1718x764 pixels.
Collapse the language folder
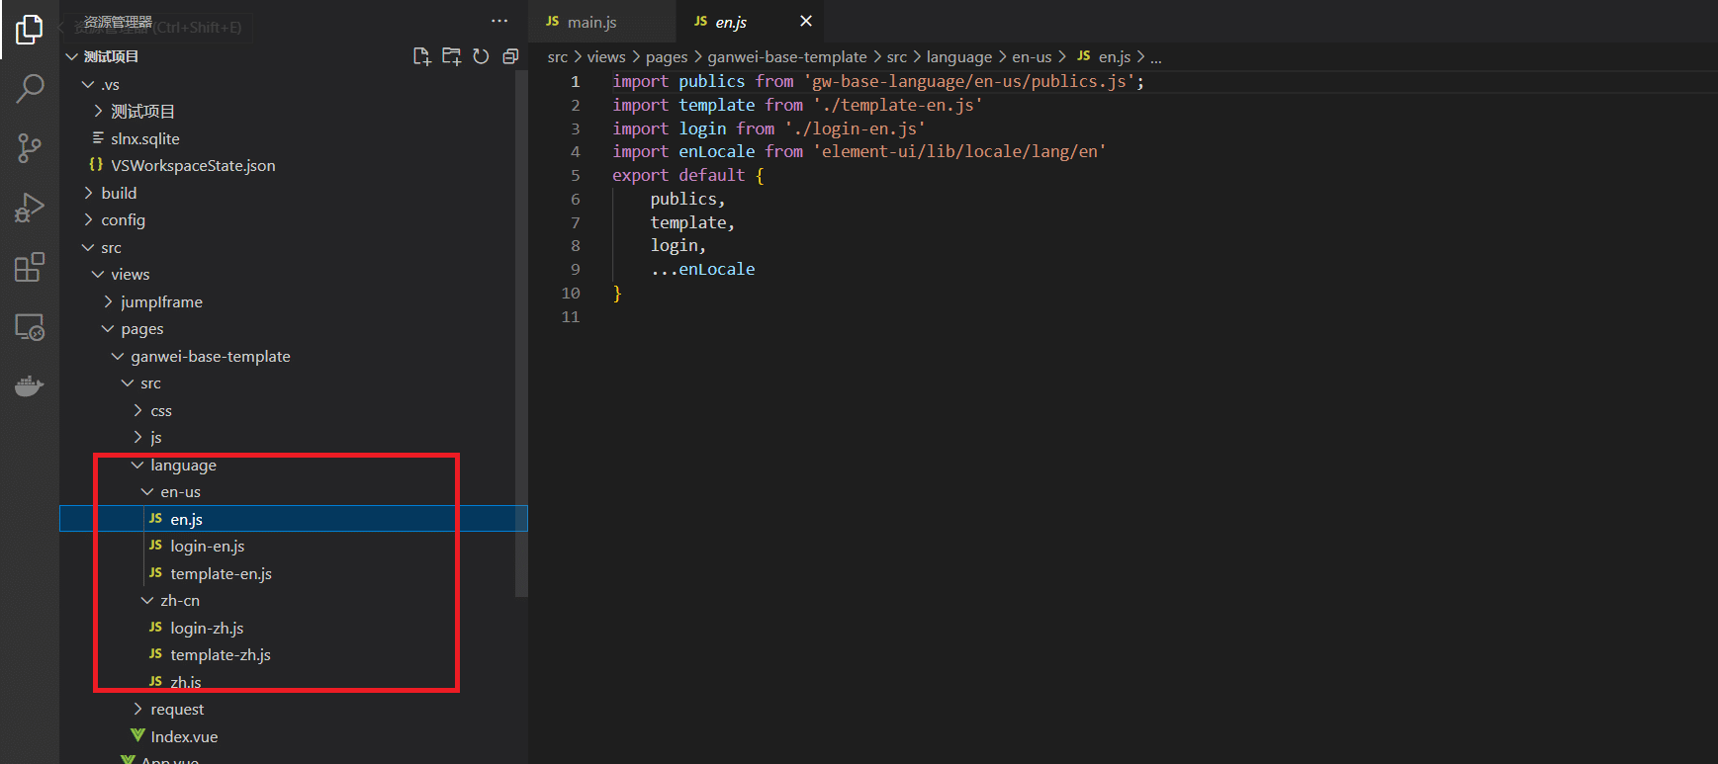[x=183, y=465]
